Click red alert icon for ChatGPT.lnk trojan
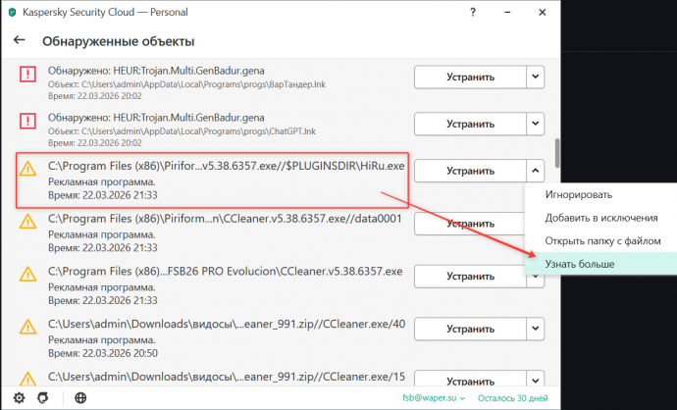 [28, 122]
